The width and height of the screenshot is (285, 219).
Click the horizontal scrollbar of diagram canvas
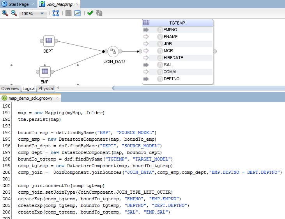point(195,88)
